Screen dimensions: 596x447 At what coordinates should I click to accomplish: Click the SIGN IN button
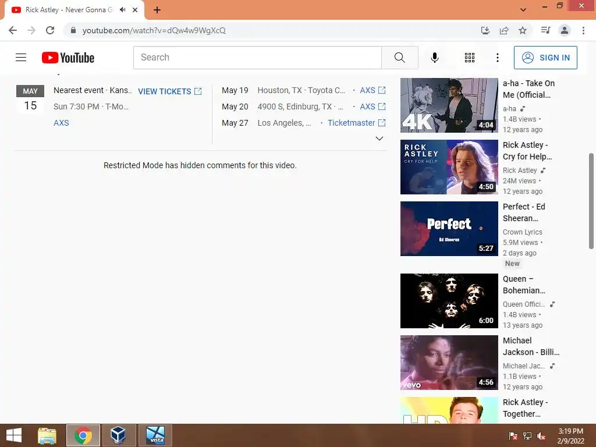tap(545, 58)
